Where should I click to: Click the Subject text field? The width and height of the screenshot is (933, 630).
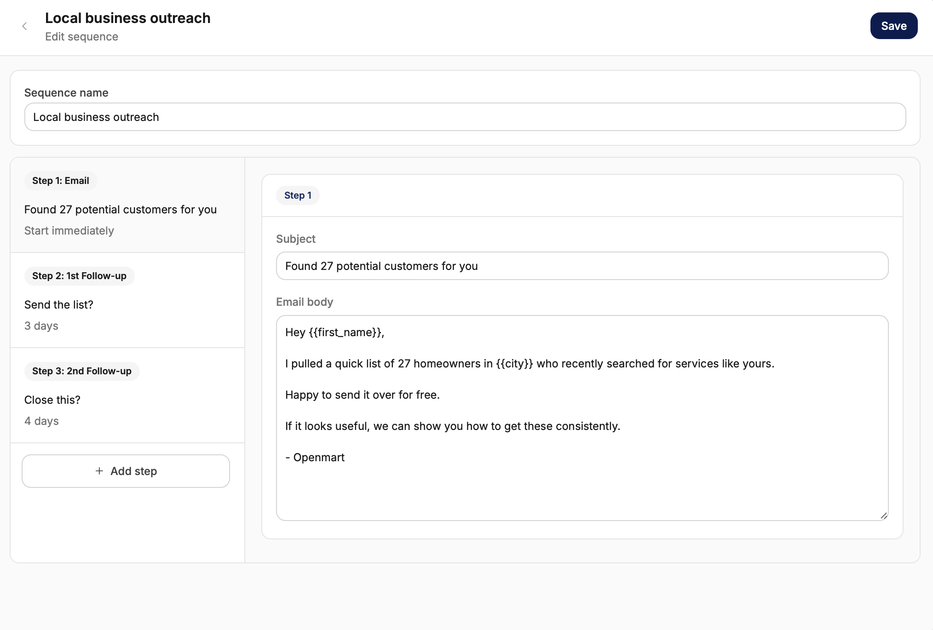(x=582, y=266)
